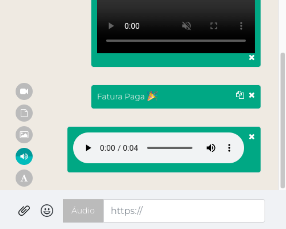The height and width of the screenshot is (229, 286).
Task: Click the paperclip attachment icon
Action: pyautogui.click(x=24, y=211)
